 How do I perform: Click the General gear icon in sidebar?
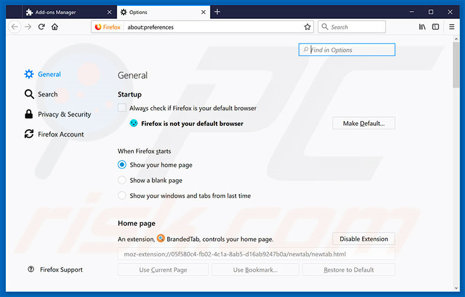pos(29,74)
